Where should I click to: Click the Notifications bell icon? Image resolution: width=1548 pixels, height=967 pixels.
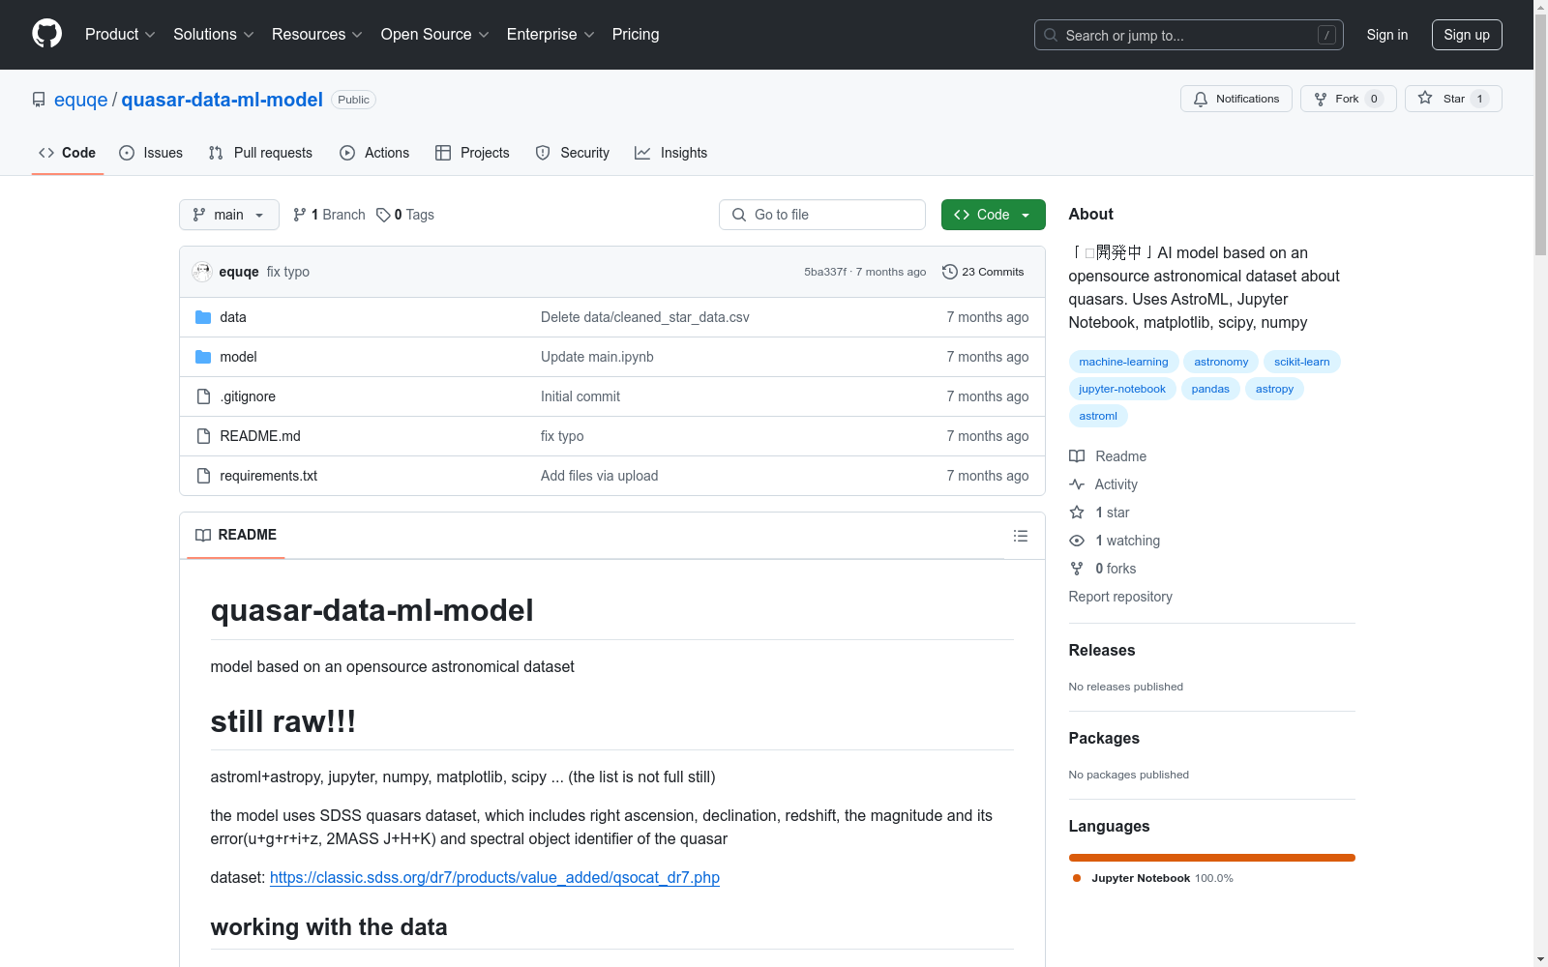coord(1201,99)
